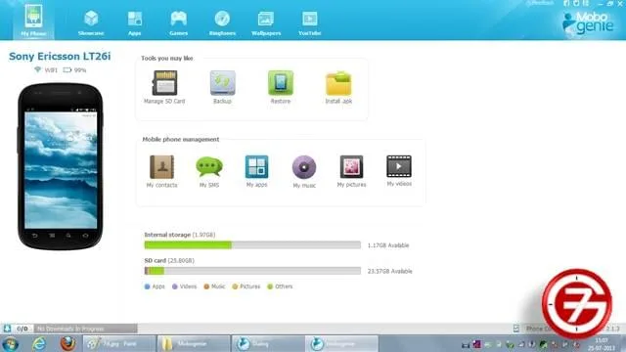The height and width of the screenshot is (352, 626).
Task: Click the '1.17GB Available' text
Action: [x=388, y=245]
